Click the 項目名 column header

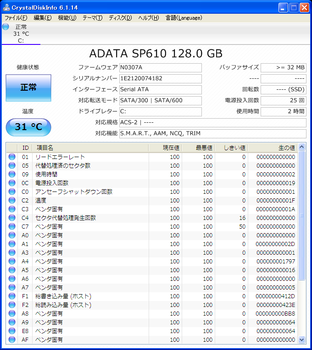pos(90,148)
